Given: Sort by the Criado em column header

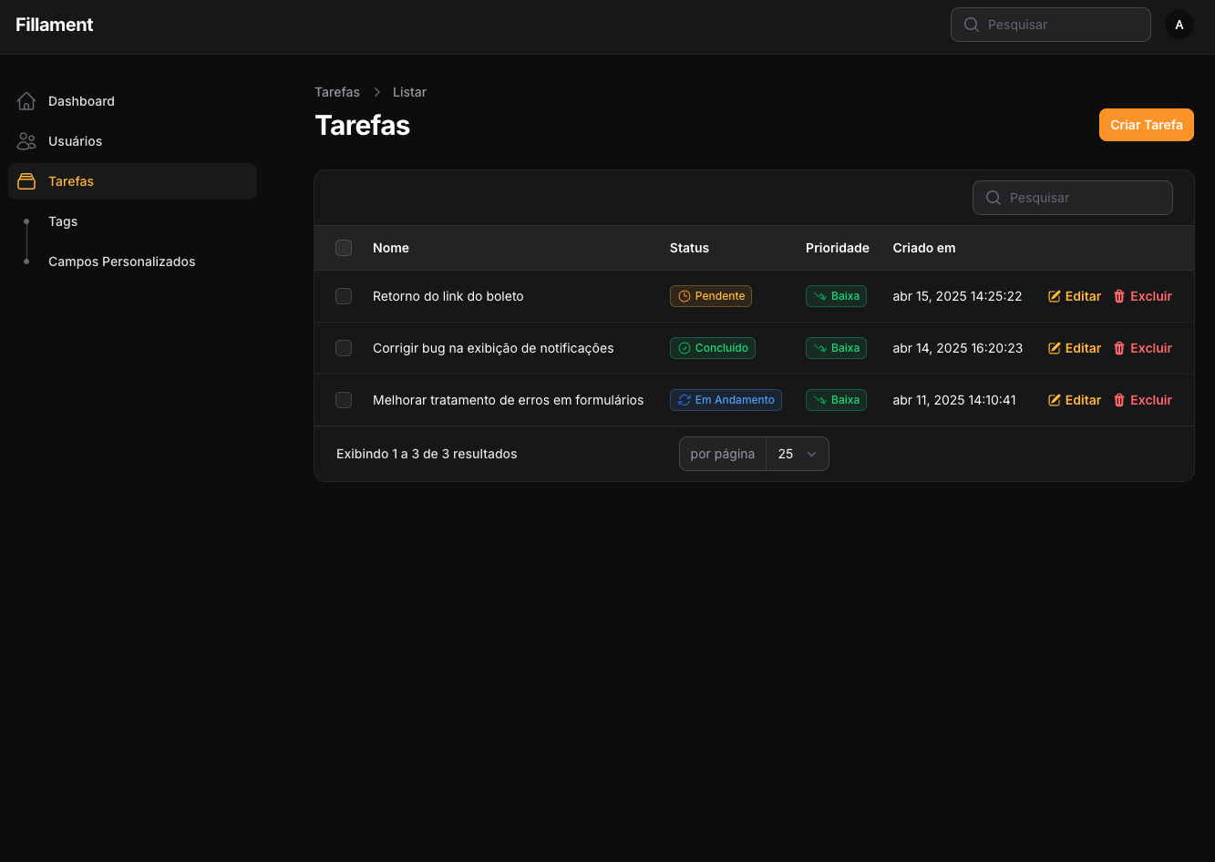Looking at the screenshot, I should coord(923,248).
